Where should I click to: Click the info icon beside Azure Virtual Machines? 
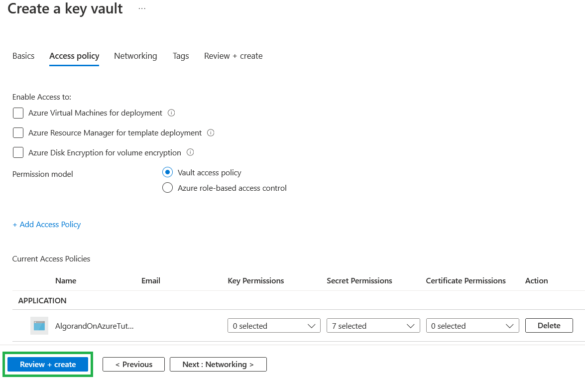pos(171,113)
